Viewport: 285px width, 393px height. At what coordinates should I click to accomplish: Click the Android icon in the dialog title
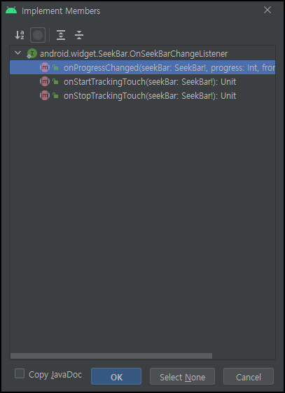[x=11, y=11]
